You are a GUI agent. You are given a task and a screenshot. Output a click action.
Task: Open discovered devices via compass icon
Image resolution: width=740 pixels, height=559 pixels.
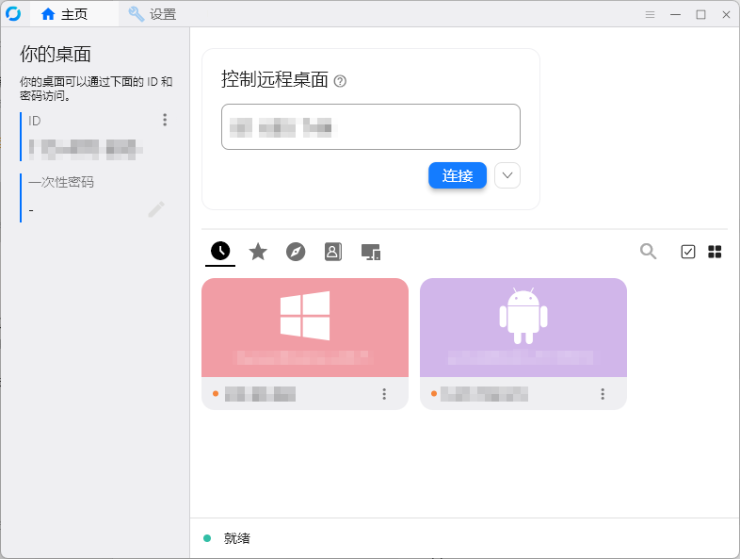(x=296, y=252)
